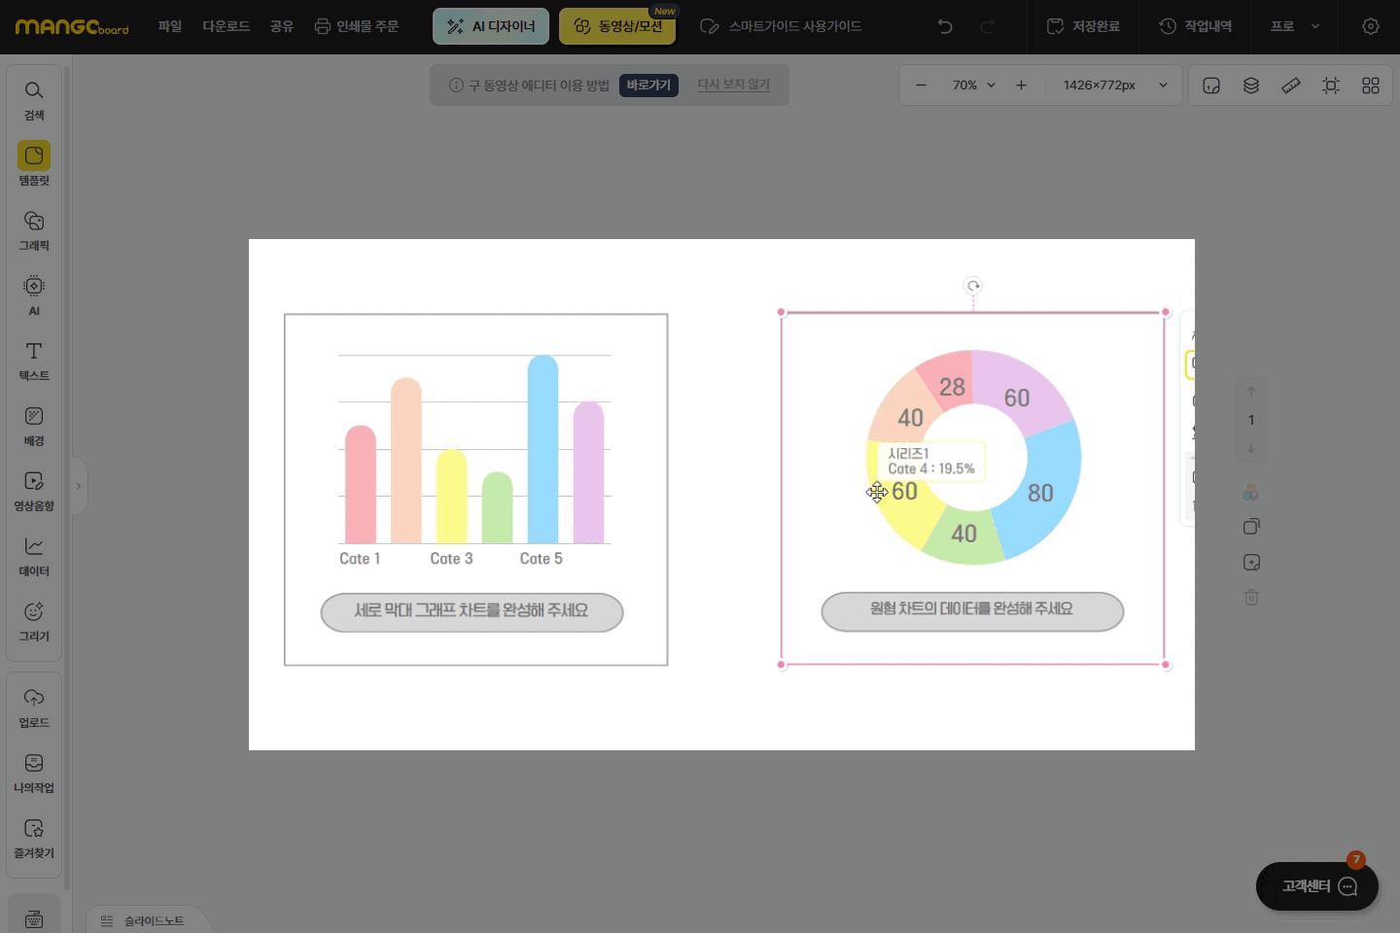Viewport: 1400px width, 933px height.
Task: Open the 그래픽 graphics sidebar tool
Action: (34, 229)
